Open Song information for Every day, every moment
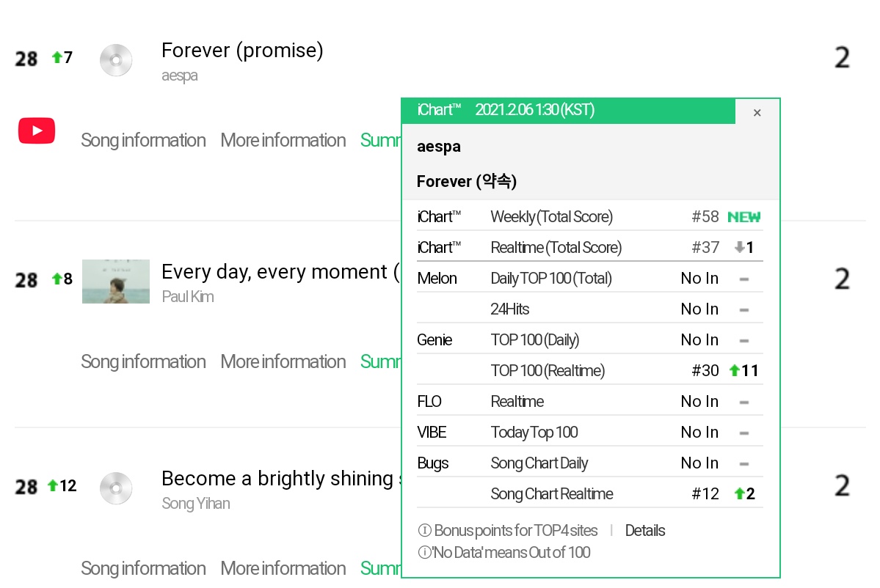 pos(143,361)
